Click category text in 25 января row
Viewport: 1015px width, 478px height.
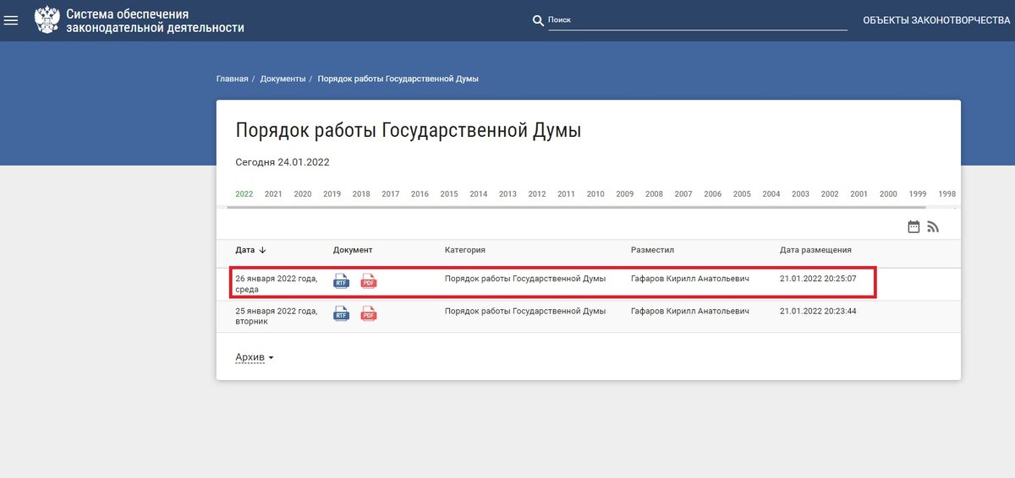(x=525, y=311)
